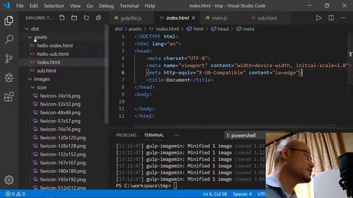The image size is (353, 198).
Task: Click the editor horizontal scrollbar
Action: point(235,126)
